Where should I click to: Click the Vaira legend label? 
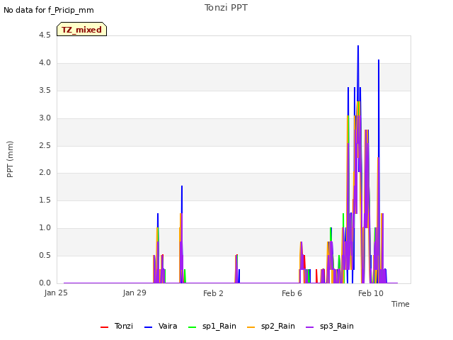tap(168, 326)
